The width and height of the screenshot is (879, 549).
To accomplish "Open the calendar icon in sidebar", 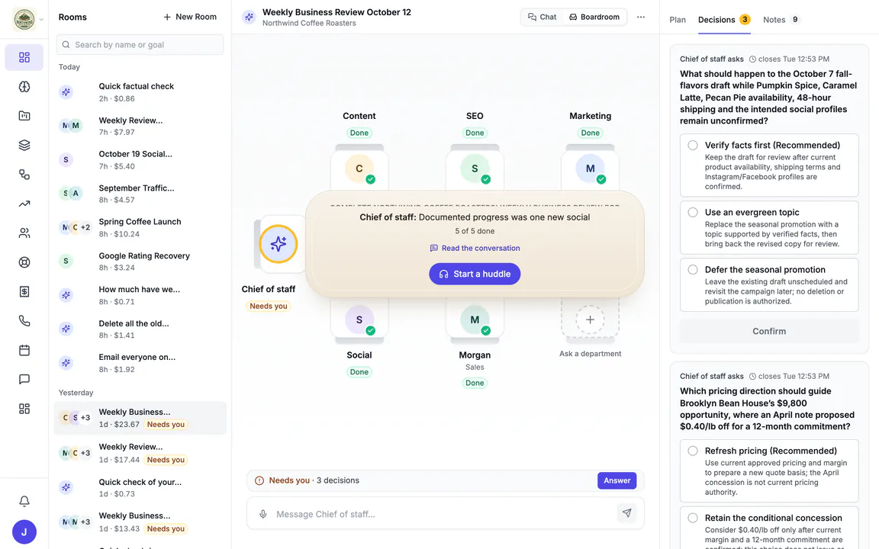I will pos(24,350).
